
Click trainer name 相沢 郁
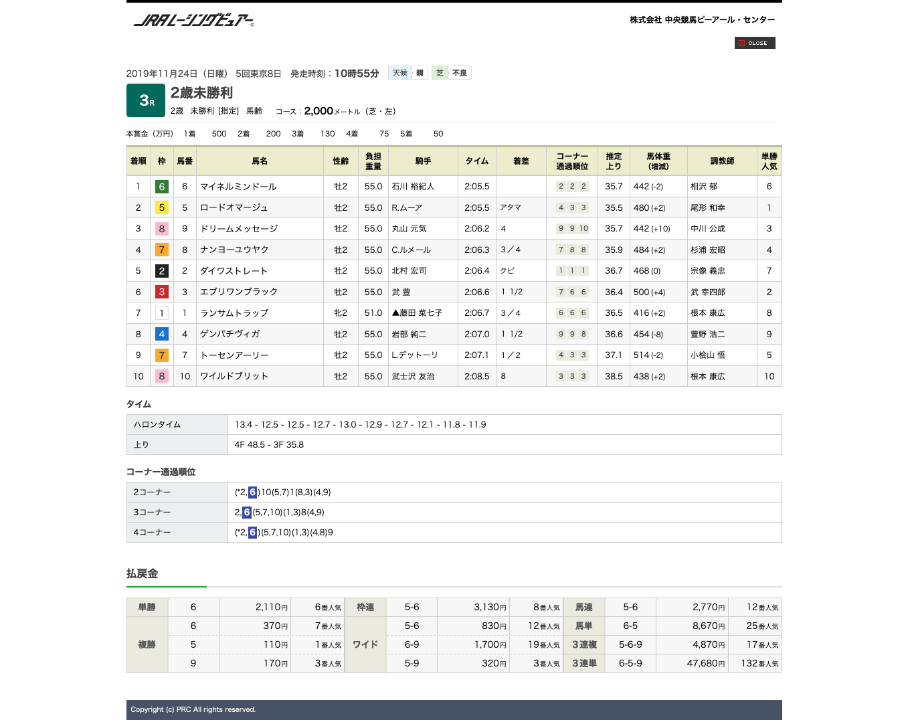pos(704,187)
